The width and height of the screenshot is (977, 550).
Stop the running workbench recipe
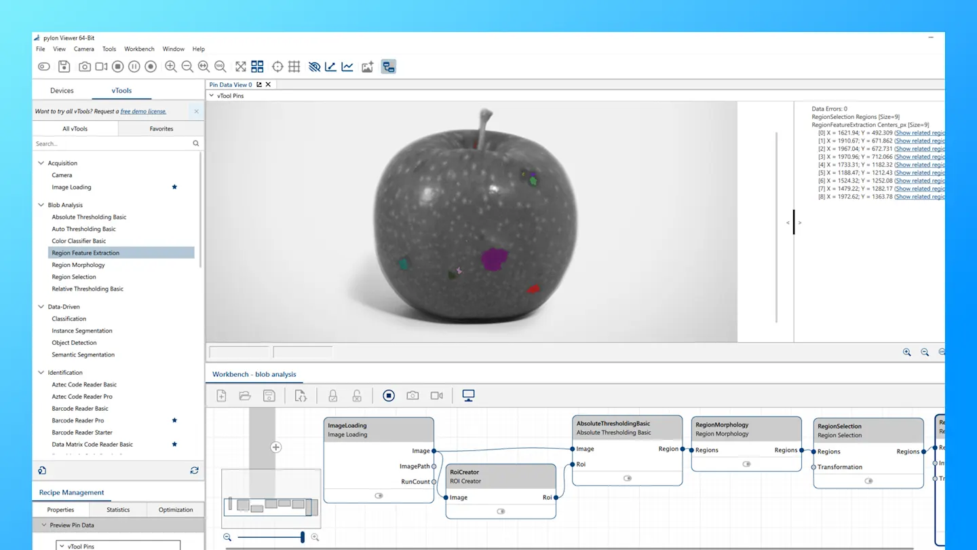tap(389, 396)
